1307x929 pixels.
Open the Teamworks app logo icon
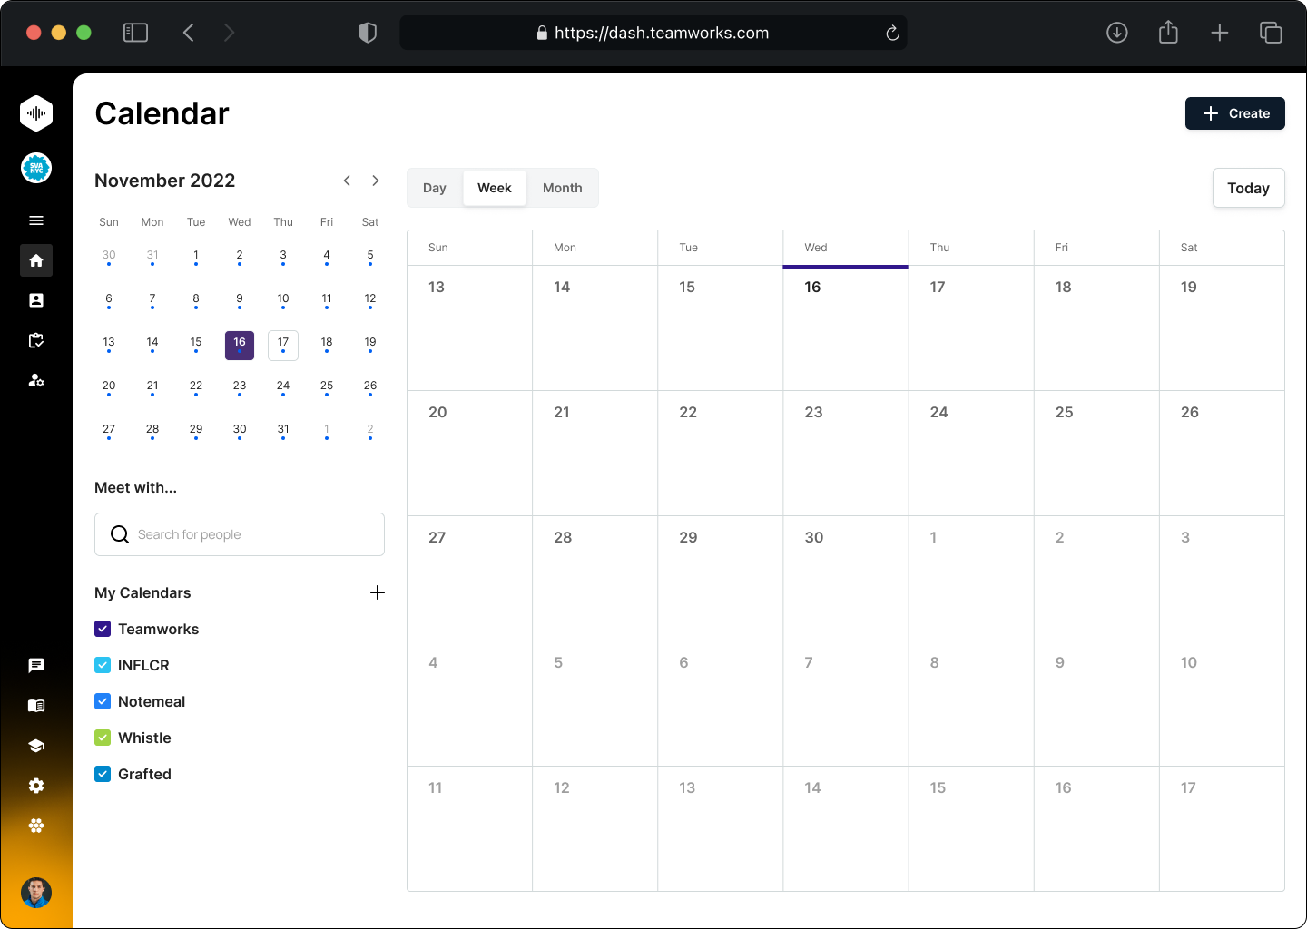tap(36, 113)
